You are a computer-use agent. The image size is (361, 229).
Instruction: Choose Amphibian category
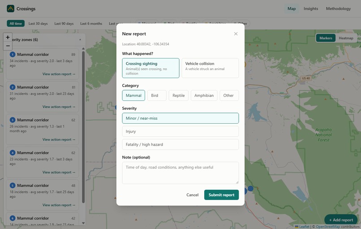coord(204,95)
